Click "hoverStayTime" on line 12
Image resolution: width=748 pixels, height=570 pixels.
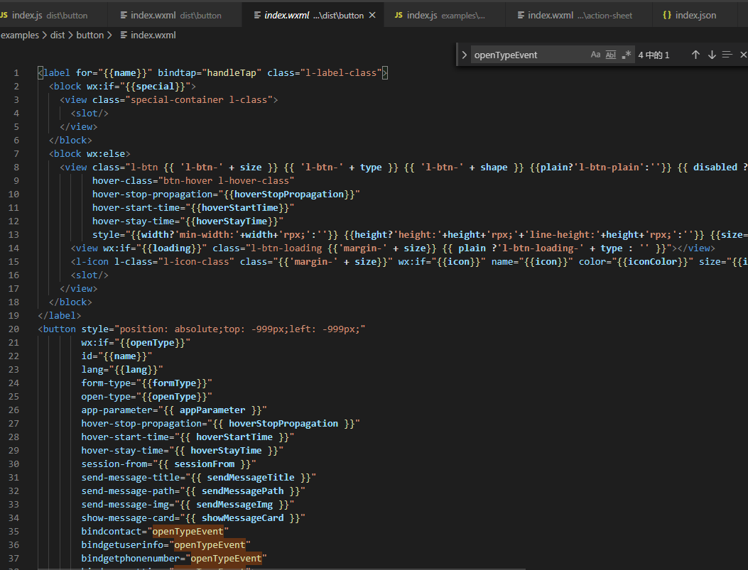coord(232,221)
